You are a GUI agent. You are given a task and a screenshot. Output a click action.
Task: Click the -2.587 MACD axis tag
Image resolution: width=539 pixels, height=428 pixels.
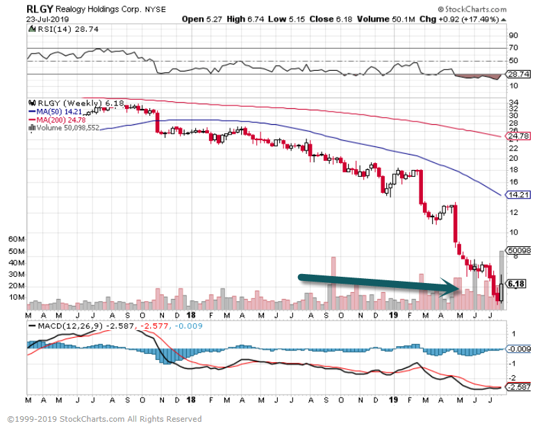518,387
